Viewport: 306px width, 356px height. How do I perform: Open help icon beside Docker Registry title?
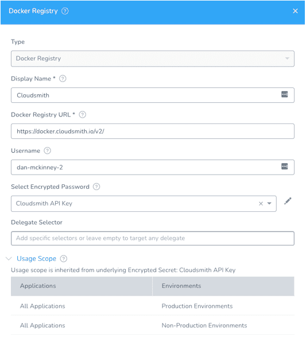(x=65, y=11)
